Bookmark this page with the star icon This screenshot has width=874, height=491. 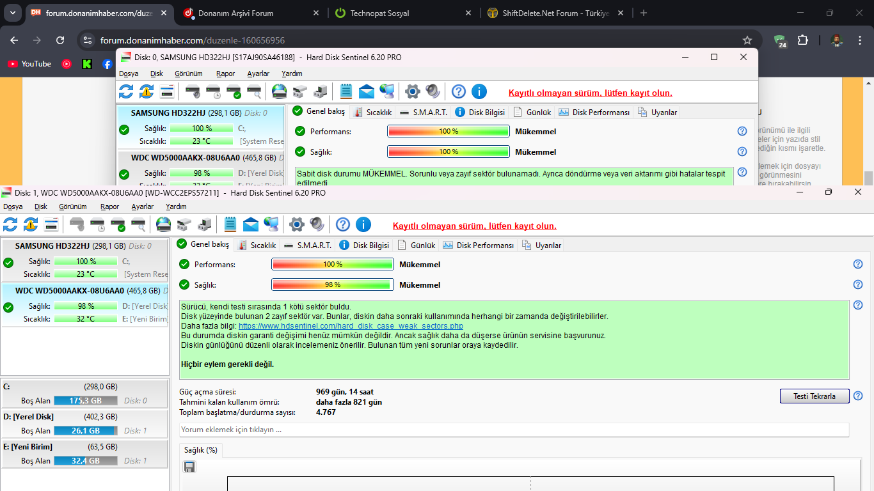[x=747, y=40]
